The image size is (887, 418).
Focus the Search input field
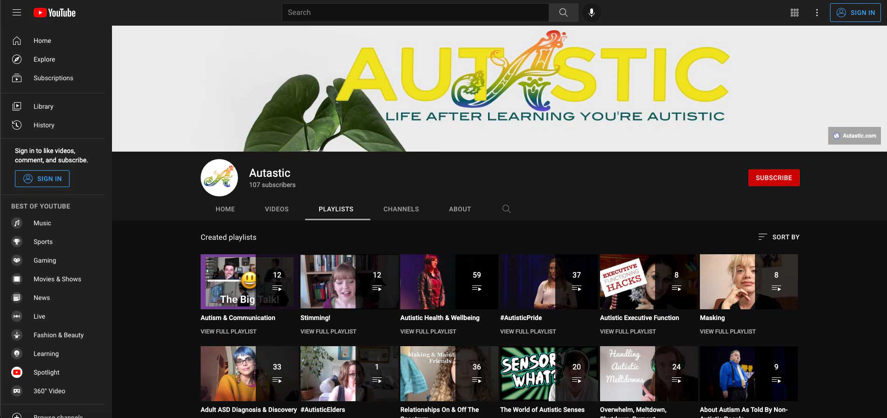coord(415,13)
